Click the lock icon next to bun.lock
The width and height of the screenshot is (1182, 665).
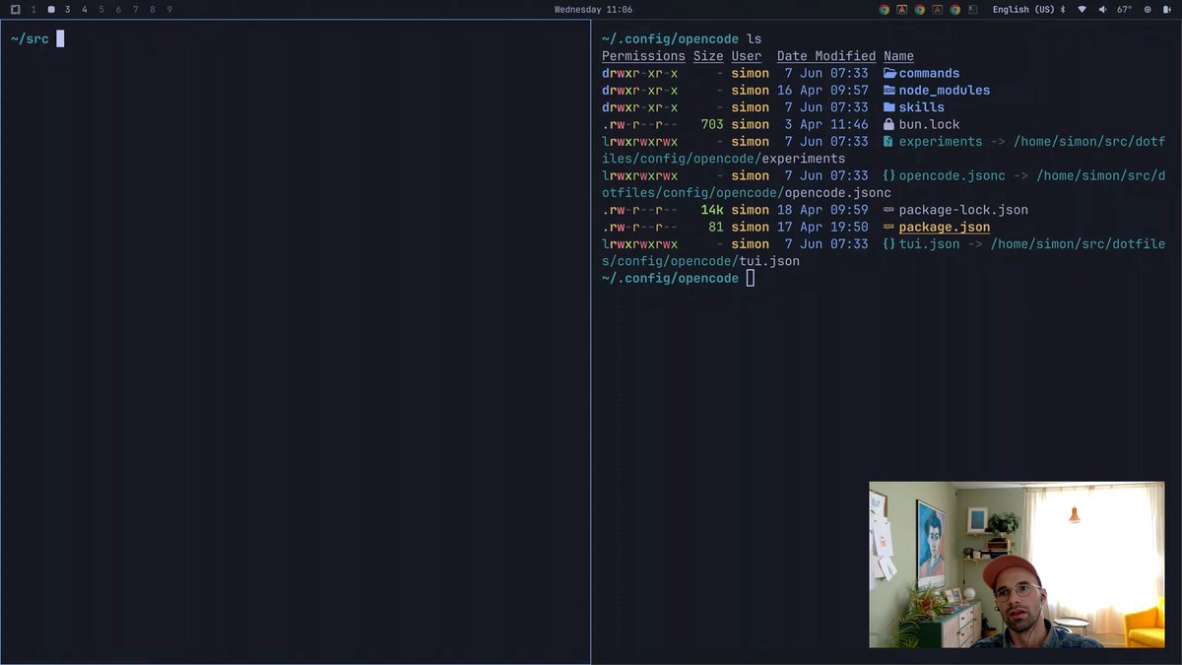[x=889, y=124]
